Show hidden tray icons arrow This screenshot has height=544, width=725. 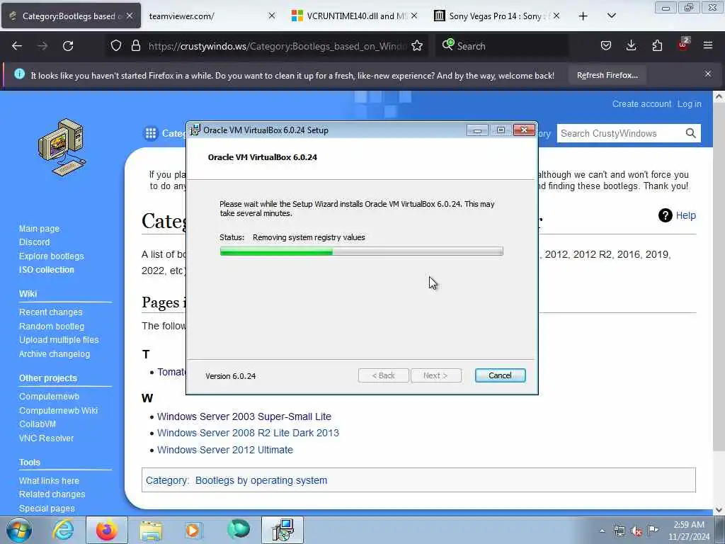tap(602, 531)
